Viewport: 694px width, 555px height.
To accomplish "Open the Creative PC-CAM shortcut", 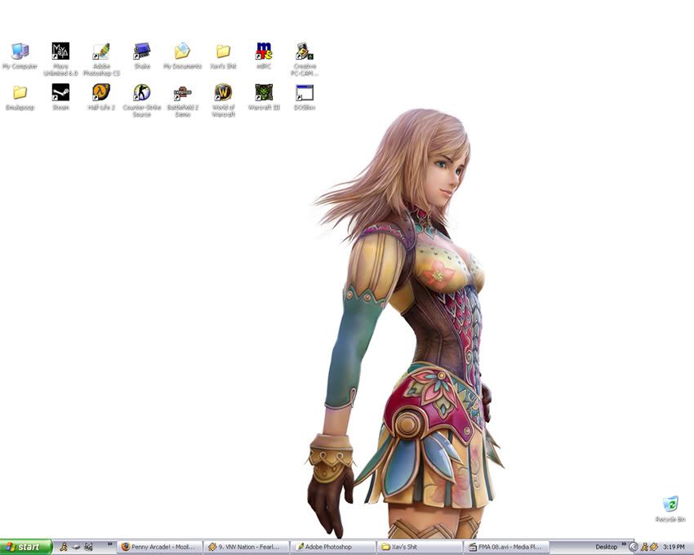I will [305, 51].
